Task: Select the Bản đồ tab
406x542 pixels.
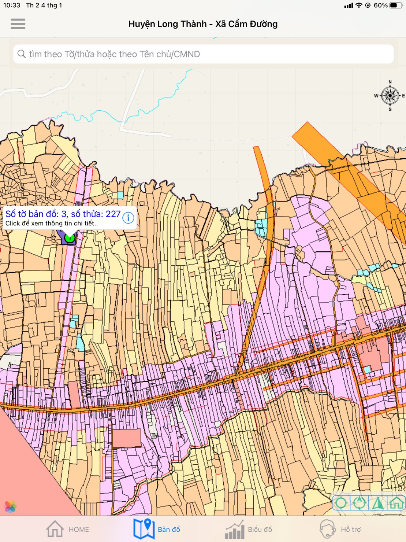Action: 157,529
